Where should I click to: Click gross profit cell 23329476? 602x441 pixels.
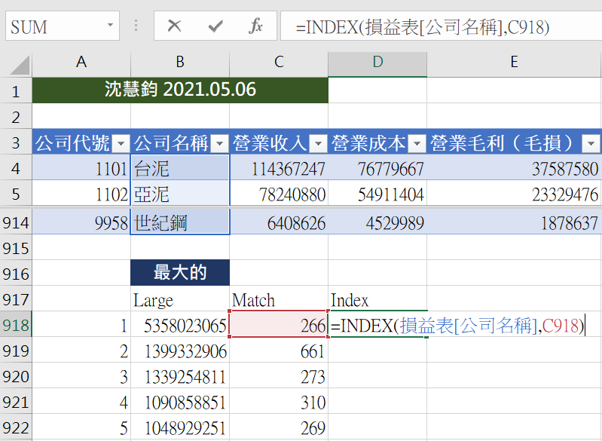(515, 193)
